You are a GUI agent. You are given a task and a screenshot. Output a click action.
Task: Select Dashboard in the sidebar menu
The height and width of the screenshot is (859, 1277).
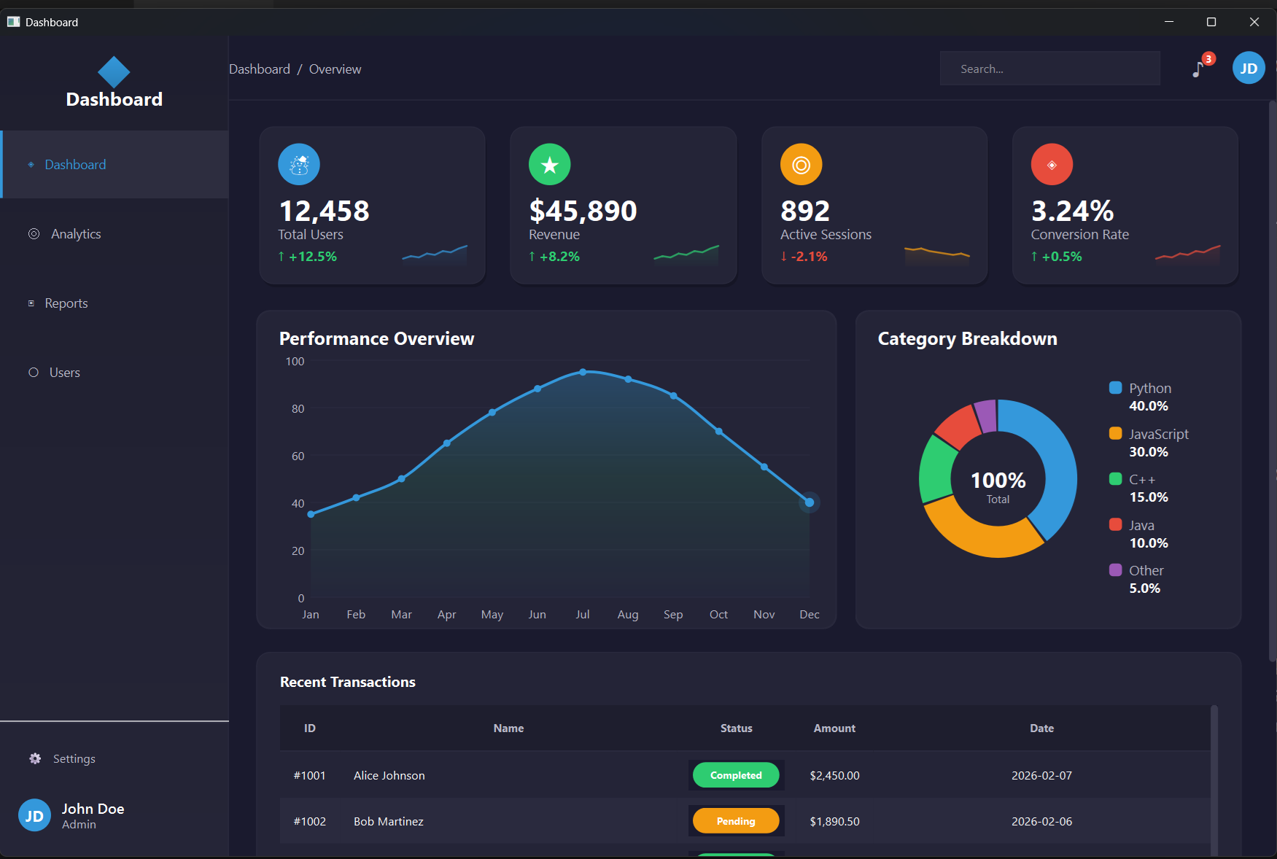point(74,164)
